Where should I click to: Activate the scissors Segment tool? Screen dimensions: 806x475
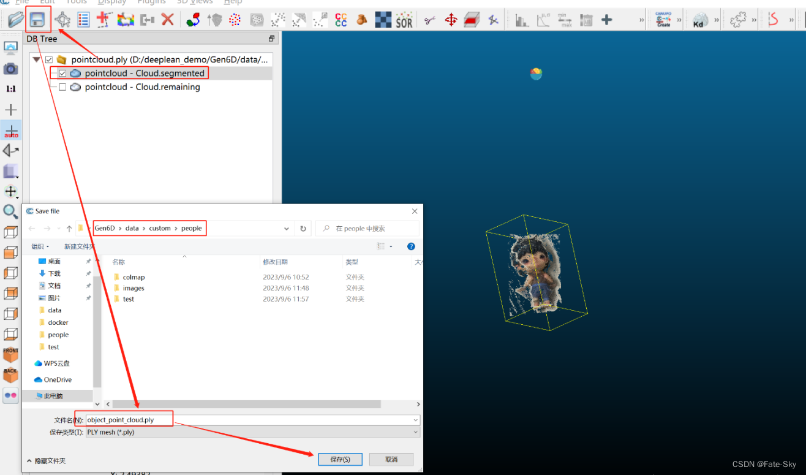(x=430, y=20)
